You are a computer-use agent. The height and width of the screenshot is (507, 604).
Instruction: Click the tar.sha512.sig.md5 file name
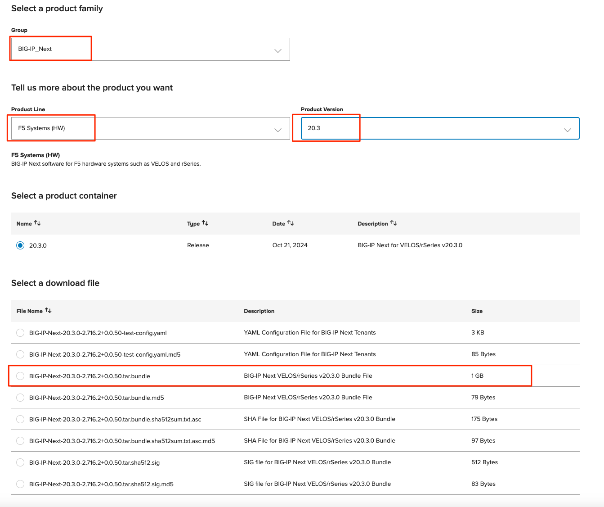pos(101,484)
